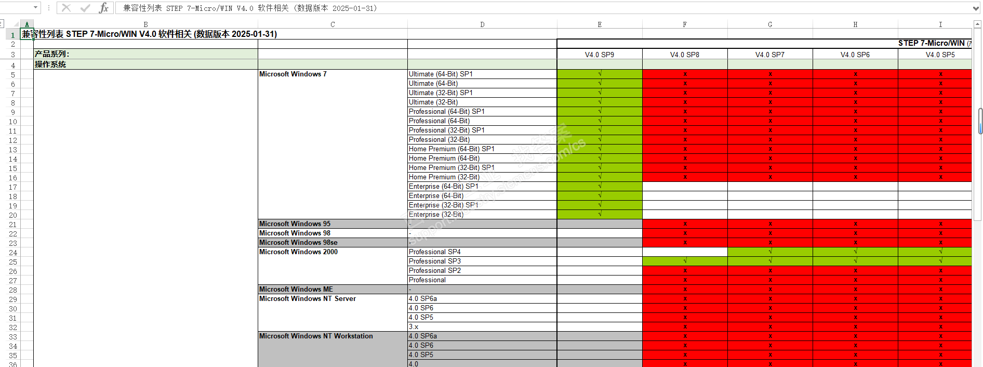Click the green check cell for Professional SP4 under V4.0 SP7

point(770,252)
